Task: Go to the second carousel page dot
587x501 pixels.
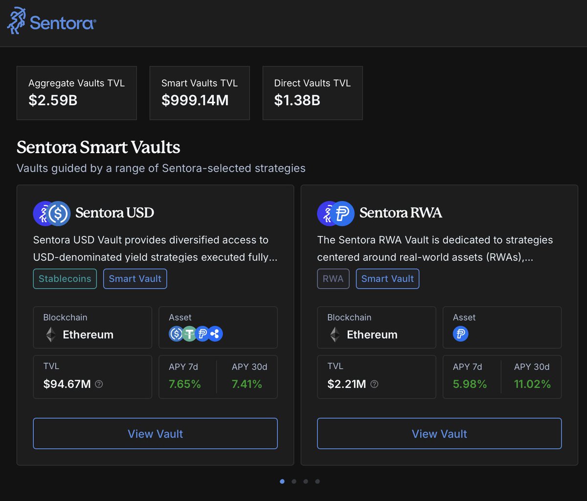Action: click(294, 481)
